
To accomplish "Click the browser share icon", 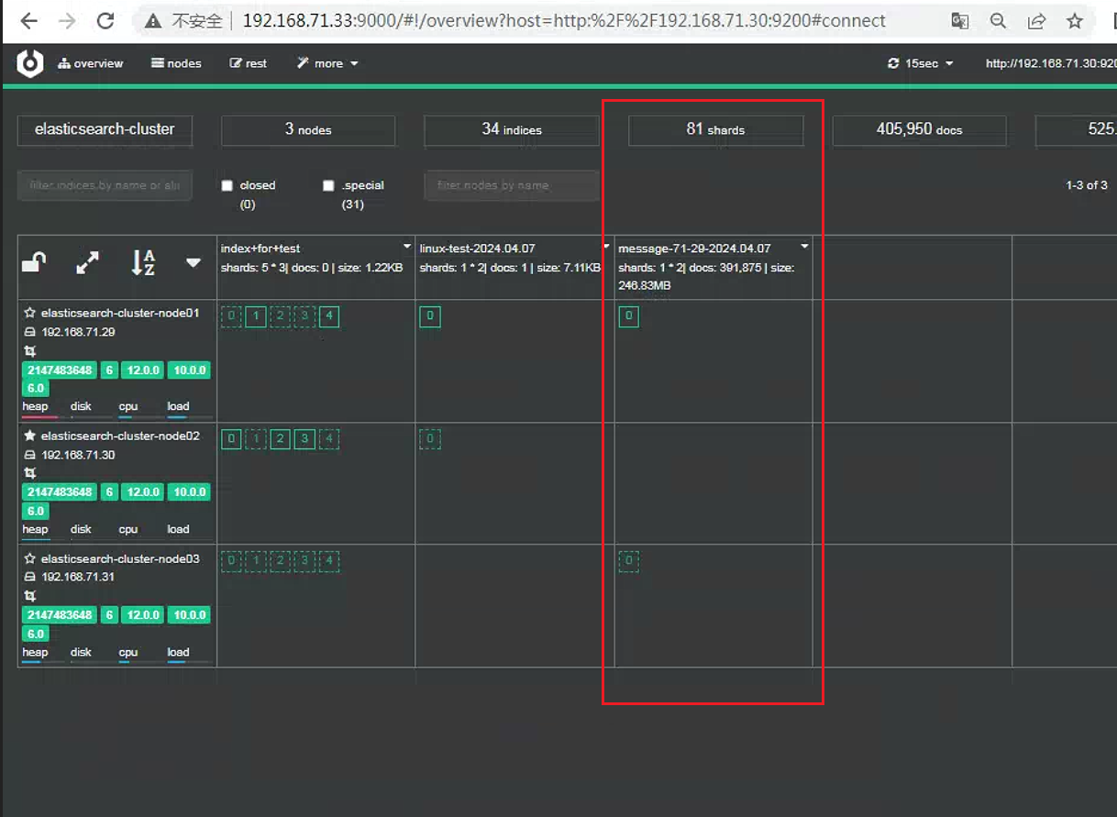I will (1036, 20).
